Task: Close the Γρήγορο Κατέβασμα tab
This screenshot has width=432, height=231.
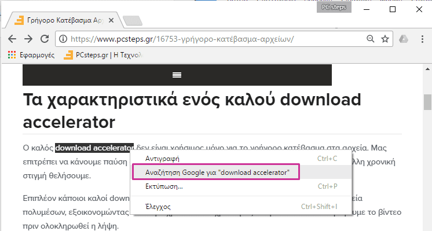Action: pyautogui.click(x=111, y=20)
